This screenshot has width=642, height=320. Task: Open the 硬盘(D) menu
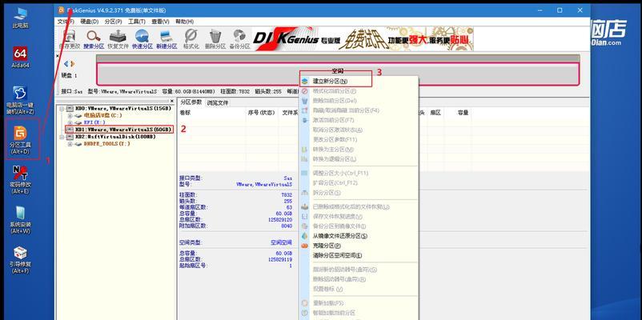[90, 22]
